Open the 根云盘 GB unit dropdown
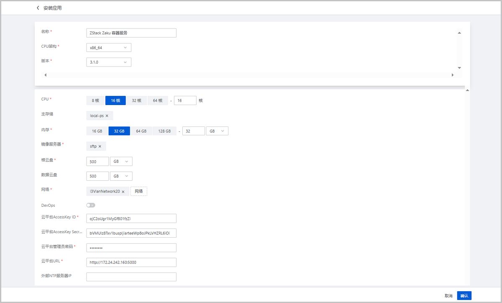Viewport: 502px width, 303px height. (x=121, y=161)
